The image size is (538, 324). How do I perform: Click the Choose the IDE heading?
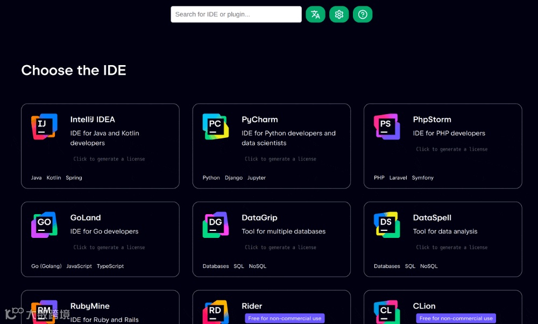point(74,71)
